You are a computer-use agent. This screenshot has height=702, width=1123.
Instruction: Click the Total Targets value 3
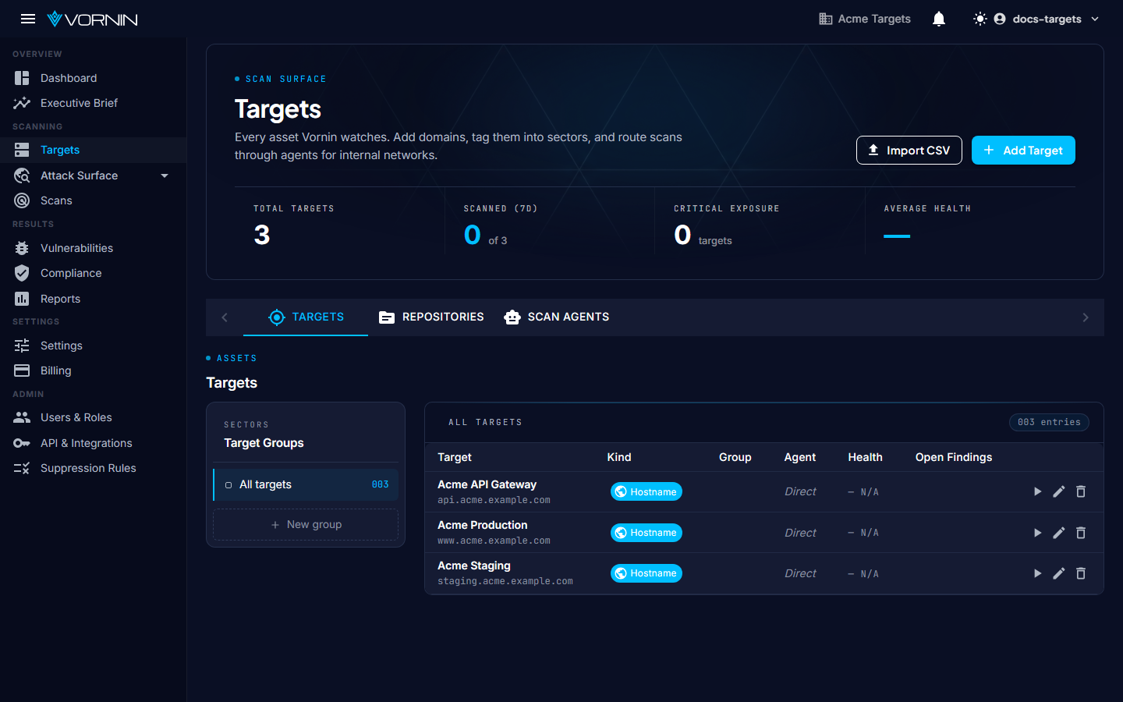(262, 235)
